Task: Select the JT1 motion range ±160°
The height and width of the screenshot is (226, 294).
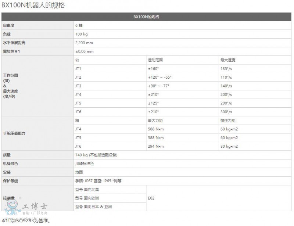Action: pos(153,68)
